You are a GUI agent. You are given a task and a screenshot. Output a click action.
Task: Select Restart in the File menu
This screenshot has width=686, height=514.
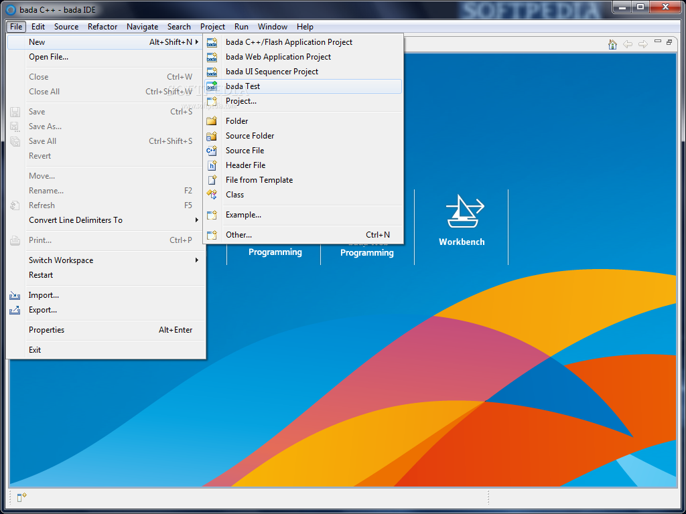(x=107, y=275)
